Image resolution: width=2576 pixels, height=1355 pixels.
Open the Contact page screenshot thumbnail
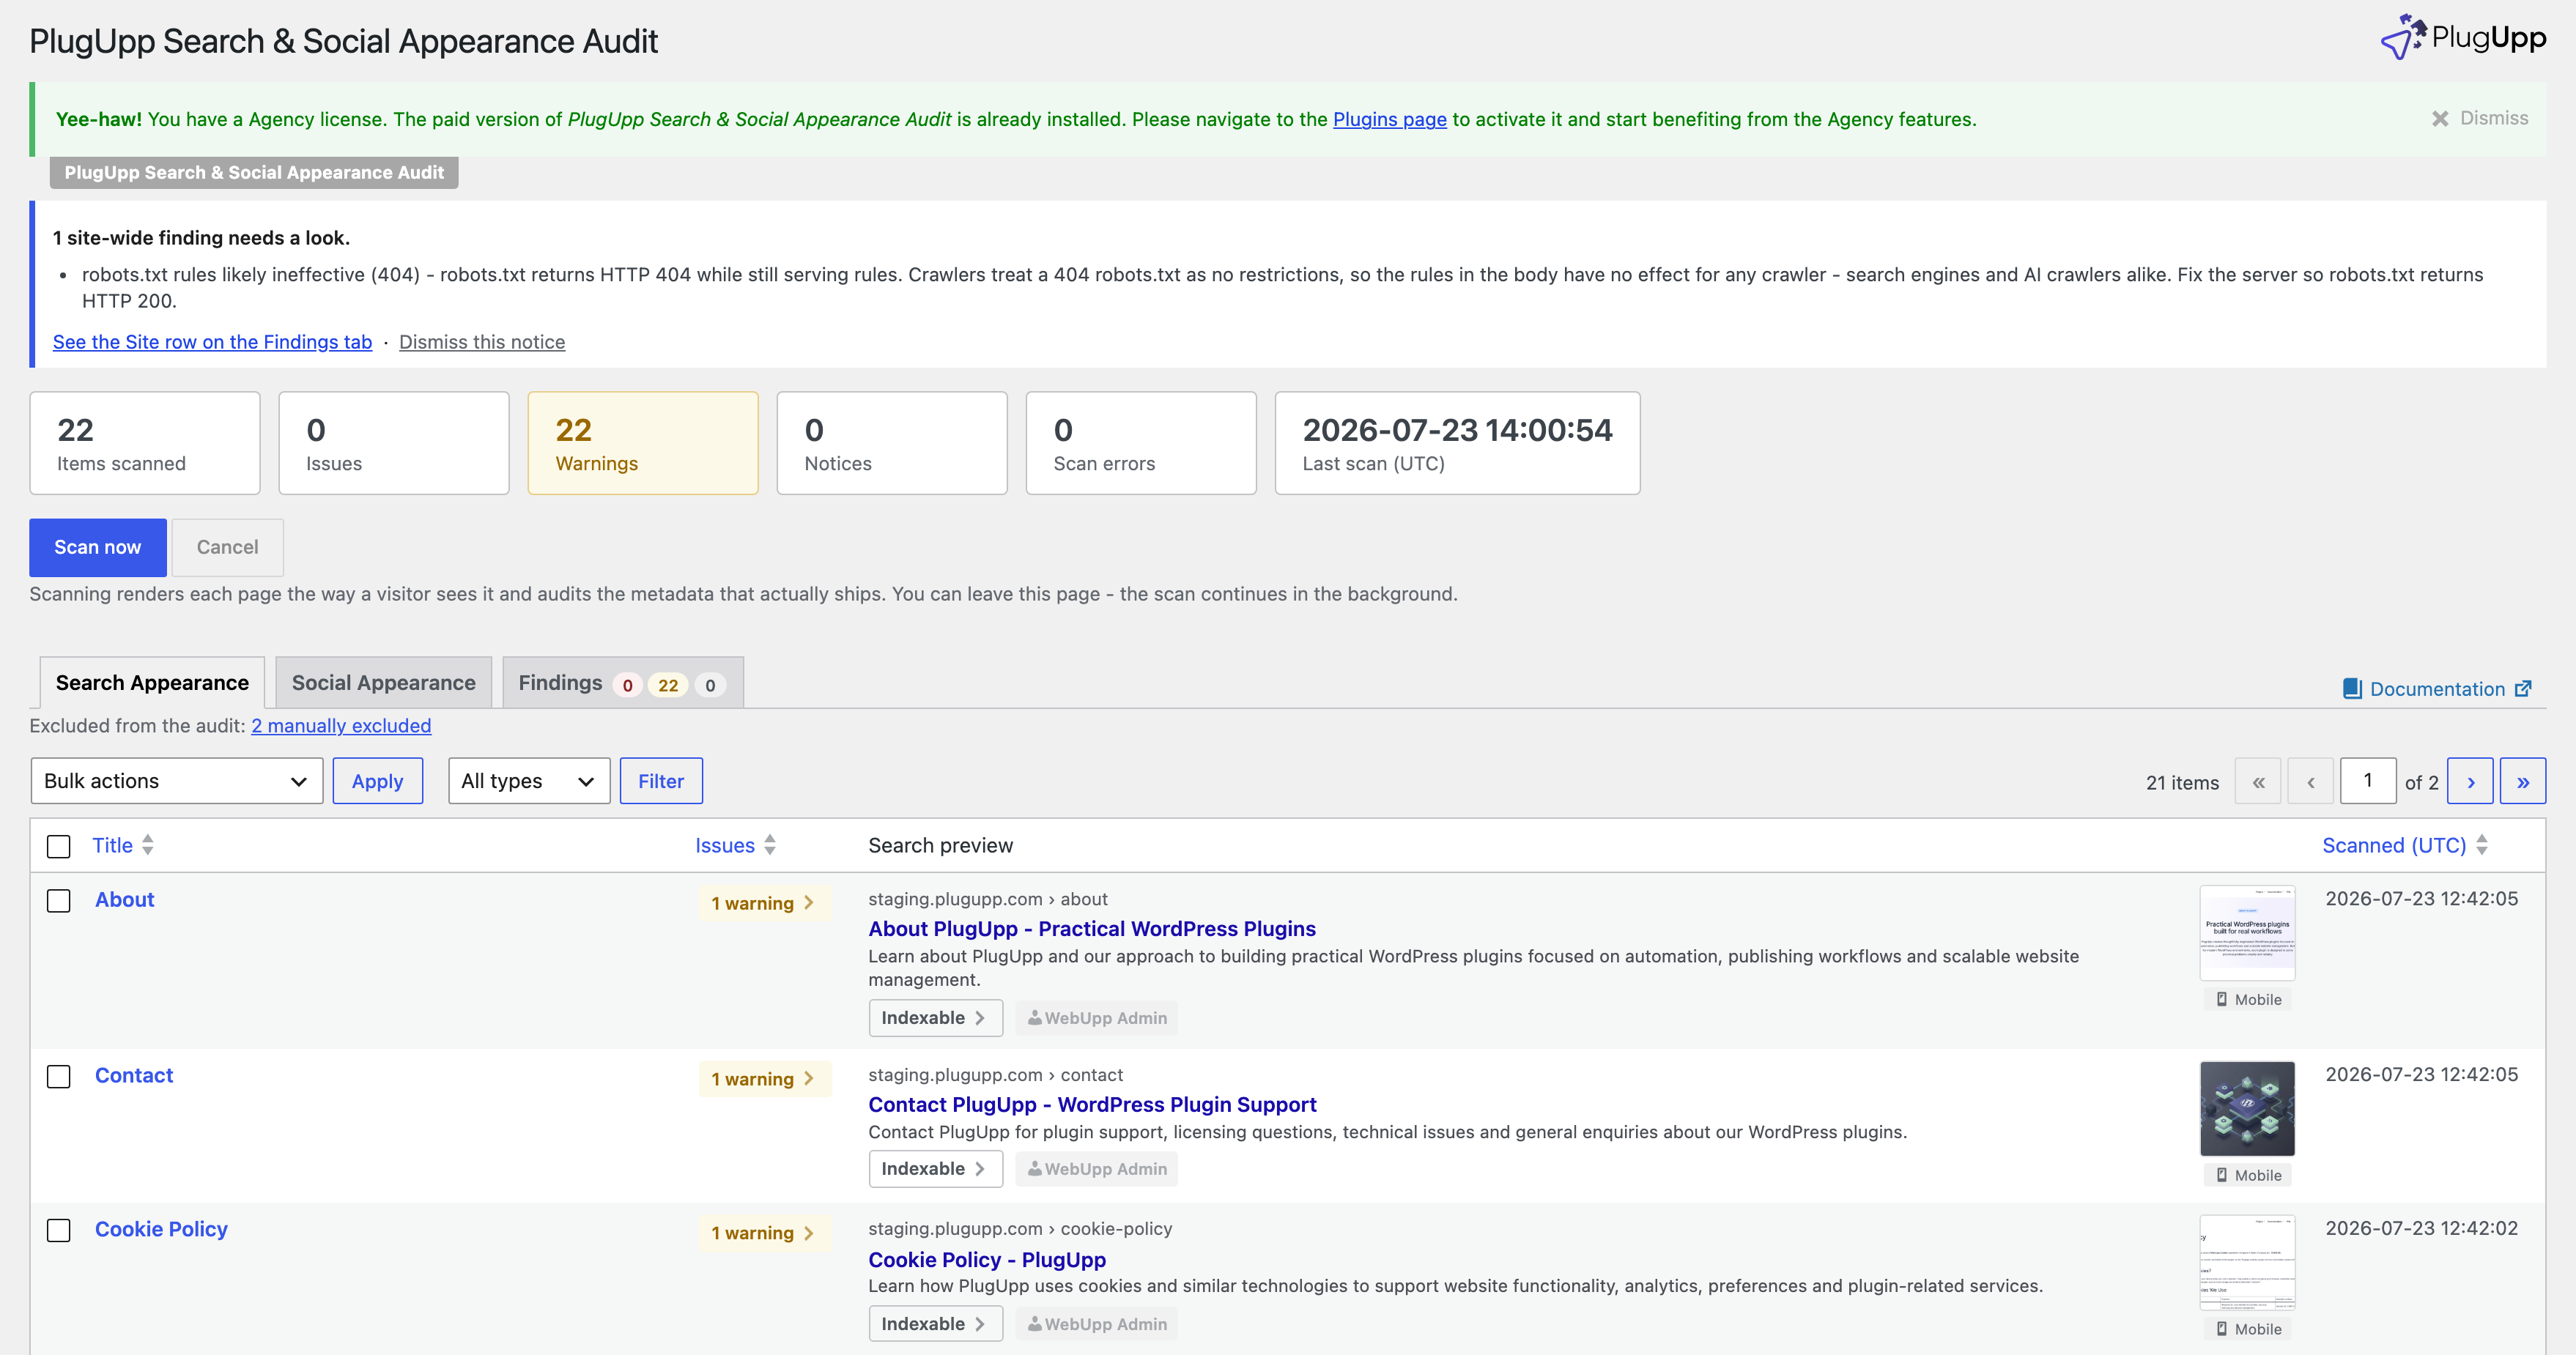pos(2247,1109)
